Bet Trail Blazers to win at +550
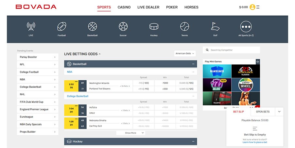The image size is (295, 148). pos(165,89)
